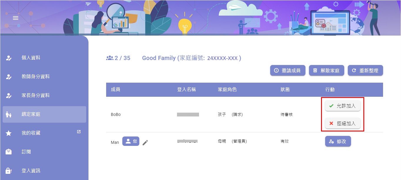Go to 登入資訊 in the sidebar
Image resolution: width=401 pixels, height=180 pixels.
coord(31,171)
